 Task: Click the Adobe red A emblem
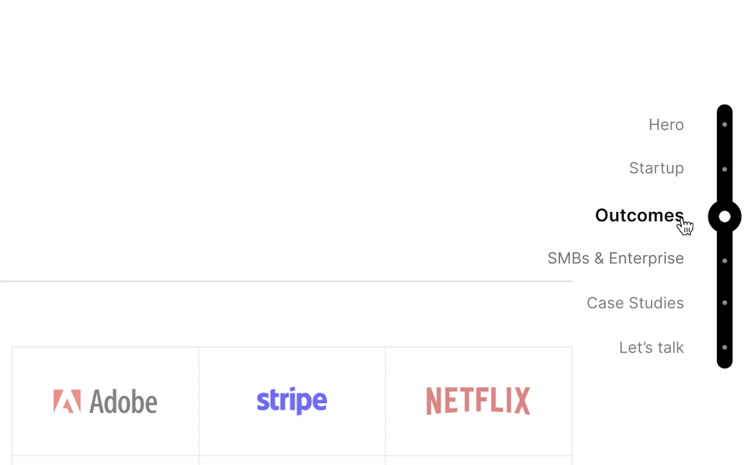[x=67, y=401]
